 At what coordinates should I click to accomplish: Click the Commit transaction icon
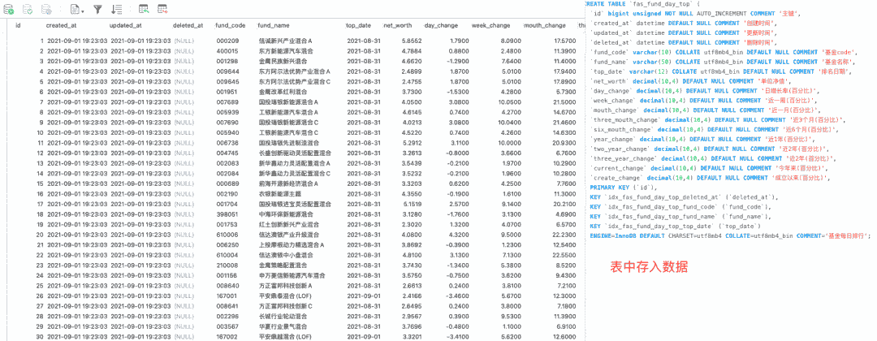pyautogui.click(x=28, y=10)
